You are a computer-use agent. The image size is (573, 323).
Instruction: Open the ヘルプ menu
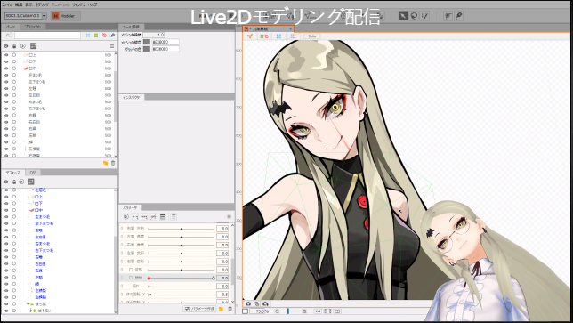point(93,4)
